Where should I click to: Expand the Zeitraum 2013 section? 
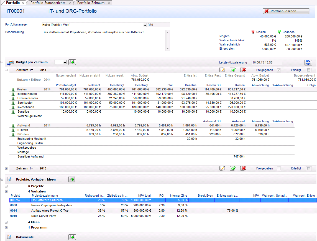(6, 168)
